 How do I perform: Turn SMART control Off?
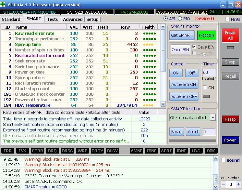point(192,73)
